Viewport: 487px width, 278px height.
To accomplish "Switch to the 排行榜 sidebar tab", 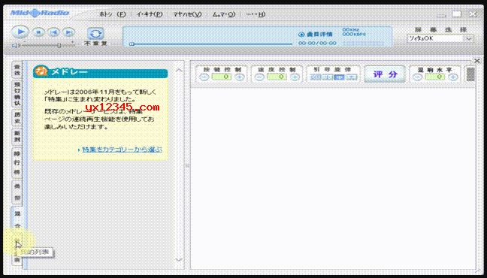I will (x=17, y=162).
